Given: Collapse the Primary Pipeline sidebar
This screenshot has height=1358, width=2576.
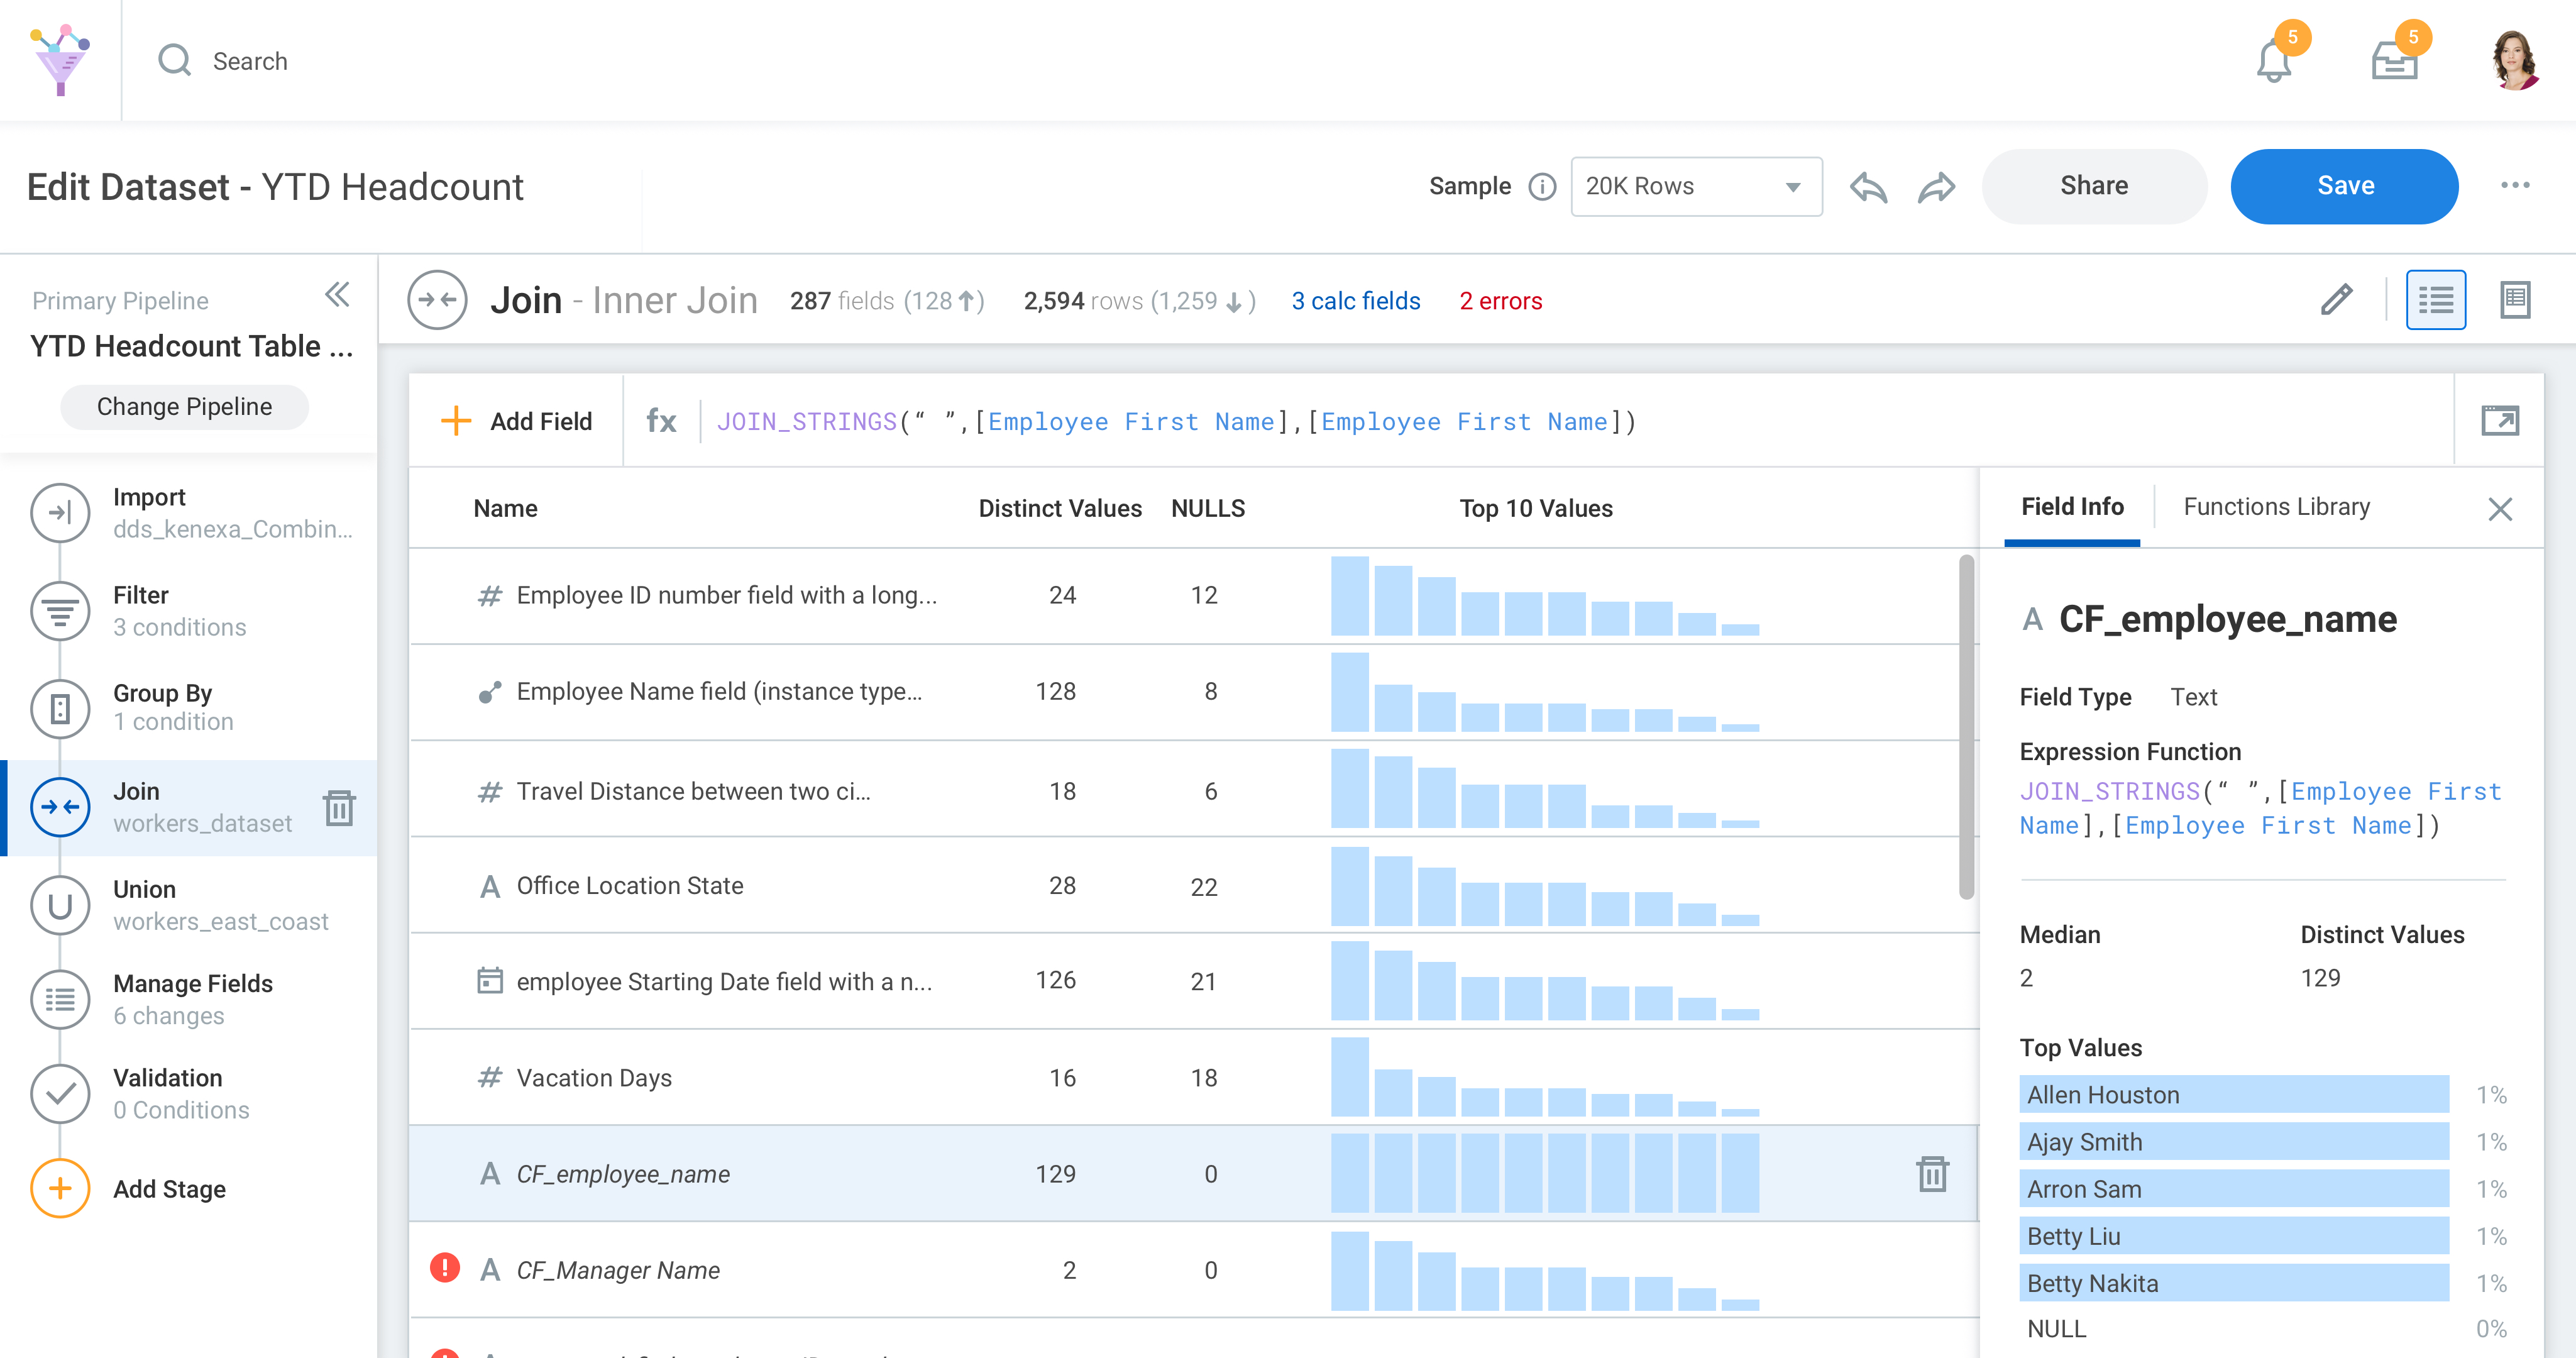Looking at the screenshot, I should (x=337, y=295).
